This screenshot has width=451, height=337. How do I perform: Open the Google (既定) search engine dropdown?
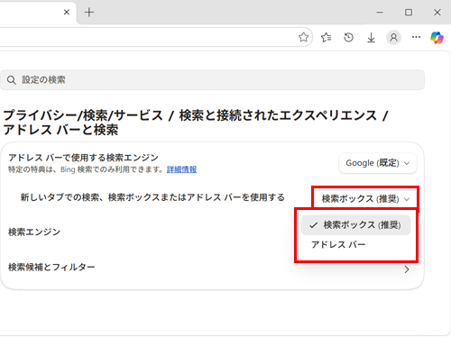click(x=378, y=163)
